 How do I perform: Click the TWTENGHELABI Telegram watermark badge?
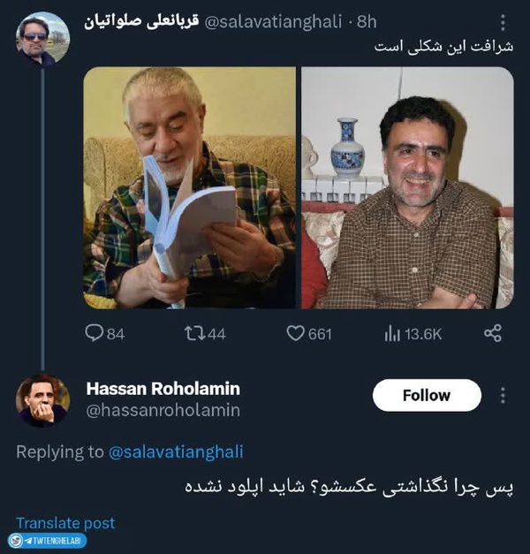pyautogui.click(x=47, y=541)
